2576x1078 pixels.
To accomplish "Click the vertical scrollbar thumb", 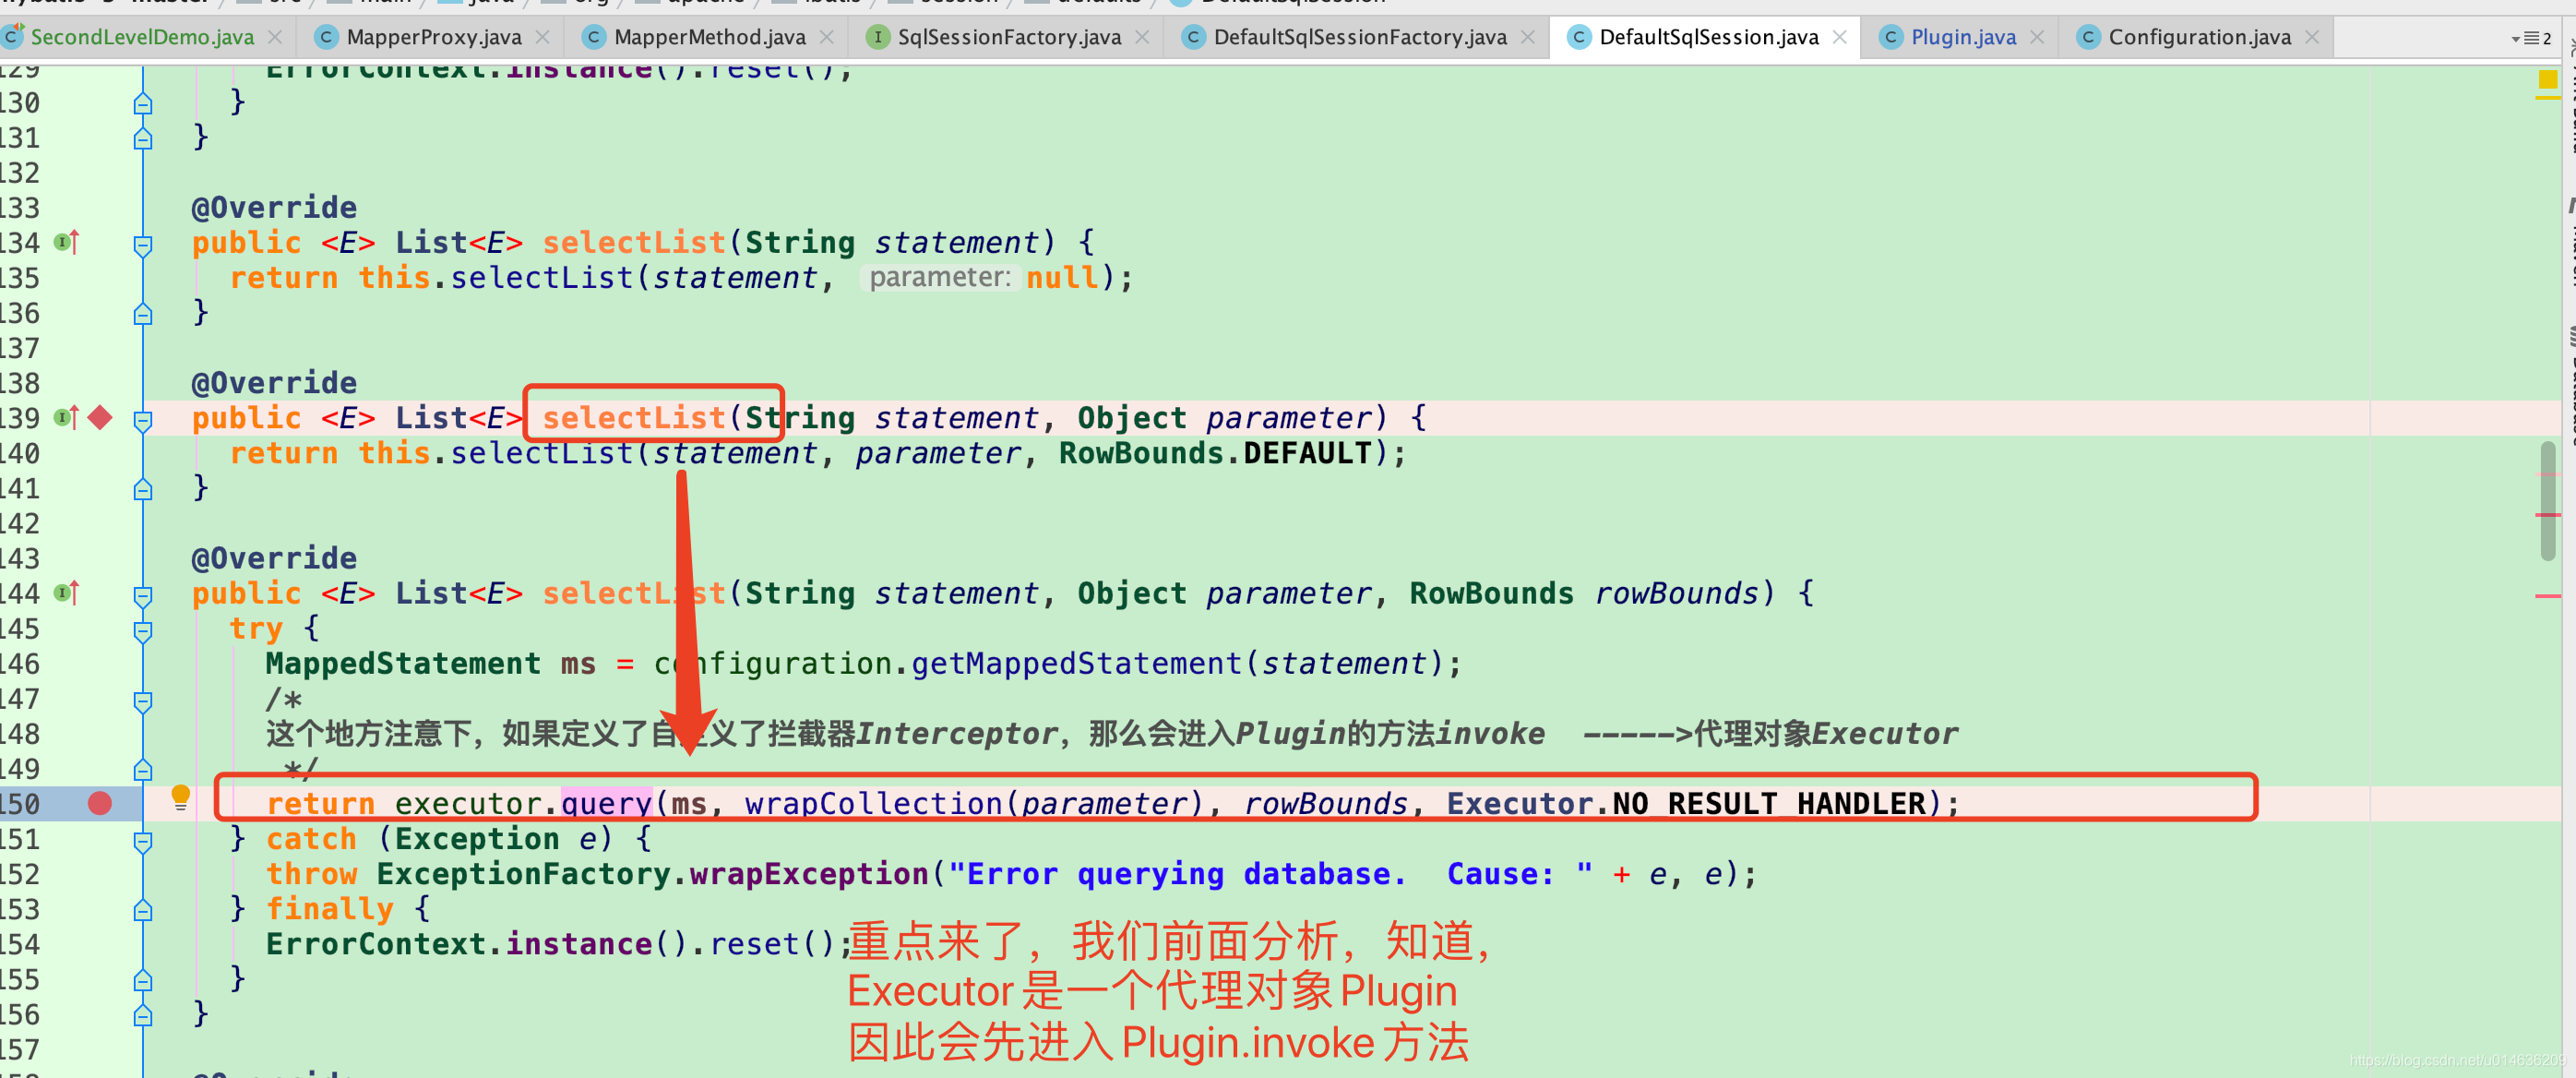I will 2548,500.
